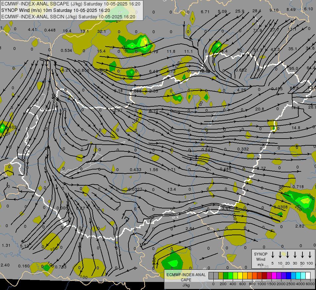Click the map value 71.9

click(258, 30)
